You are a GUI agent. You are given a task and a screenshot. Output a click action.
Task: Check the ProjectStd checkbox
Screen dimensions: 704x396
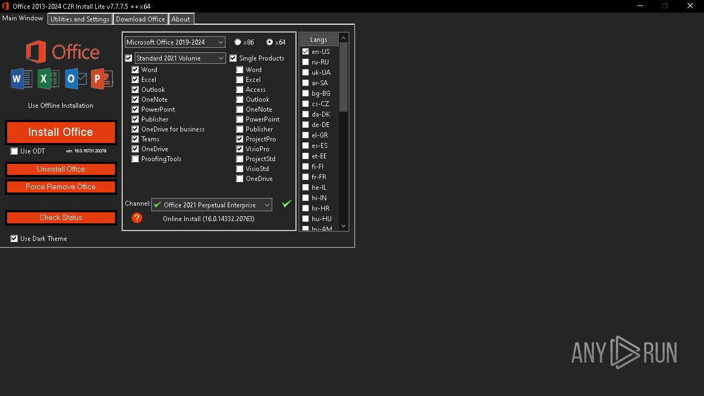point(240,159)
